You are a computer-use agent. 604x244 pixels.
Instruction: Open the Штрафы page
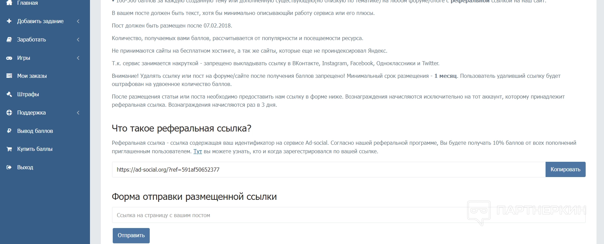click(x=28, y=94)
